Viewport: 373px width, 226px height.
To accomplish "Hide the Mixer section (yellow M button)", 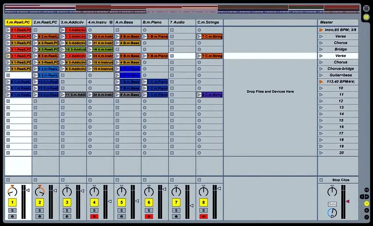I will [366, 204].
